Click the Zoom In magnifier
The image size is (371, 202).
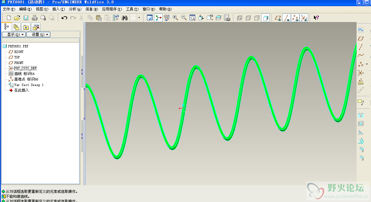point(176,18)
